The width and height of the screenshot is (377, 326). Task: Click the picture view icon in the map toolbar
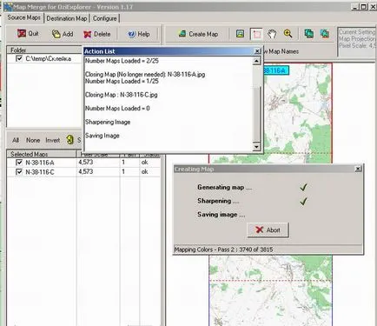click(240, 34)
